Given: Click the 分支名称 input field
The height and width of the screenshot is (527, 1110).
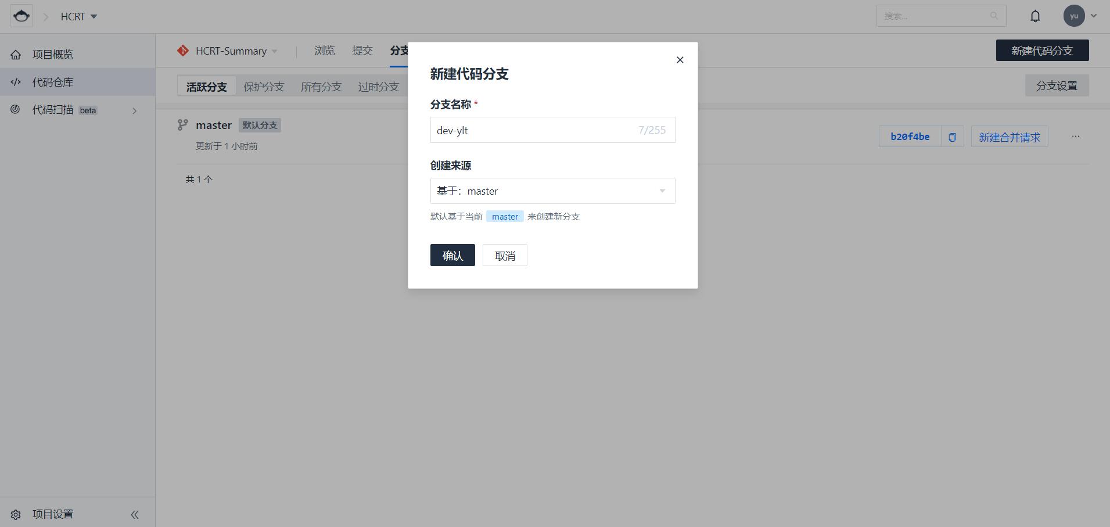Looking at the screenshot, I should (x=552, y=130).
